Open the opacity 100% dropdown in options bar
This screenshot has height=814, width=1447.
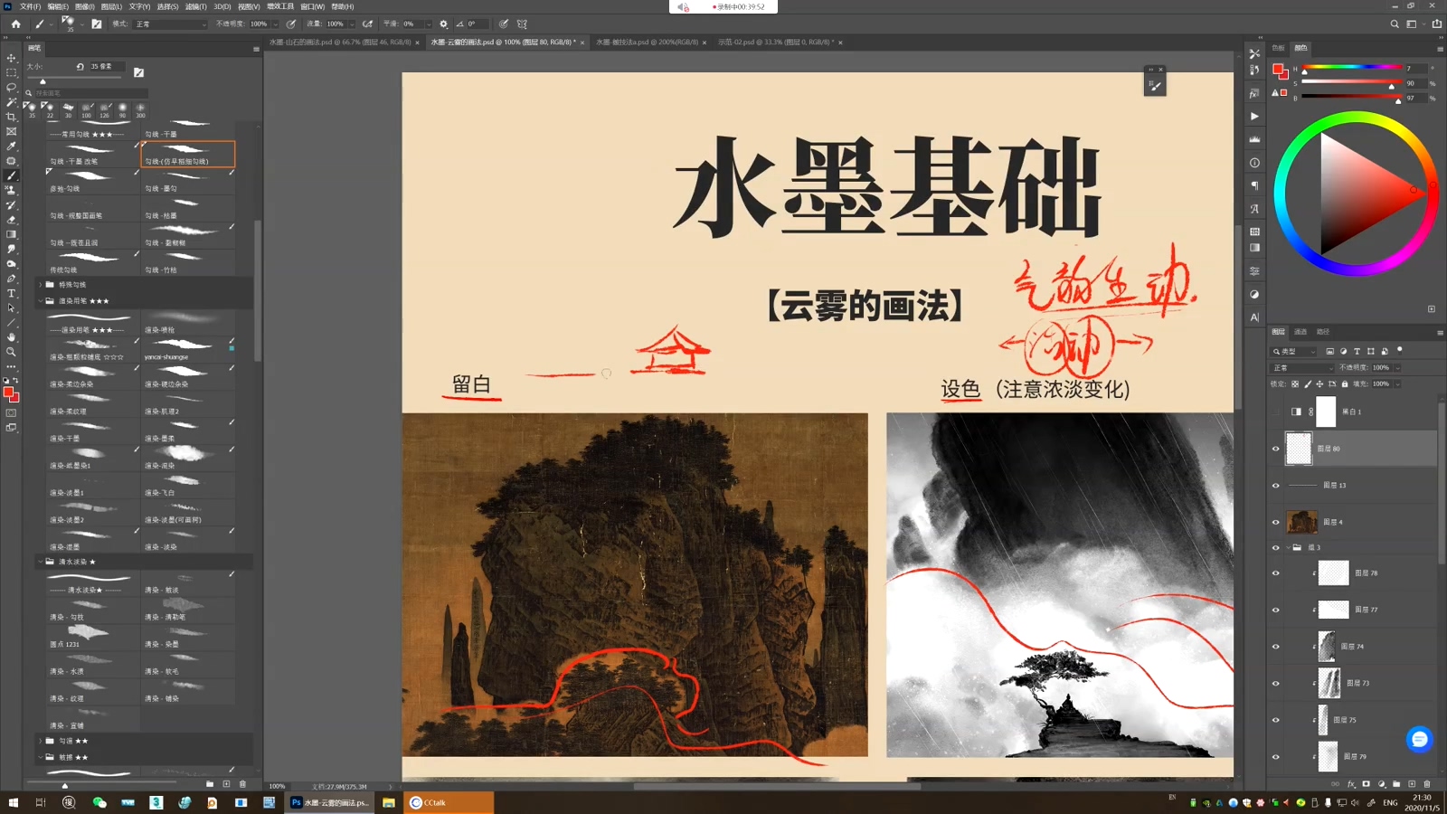pos(275,24)
